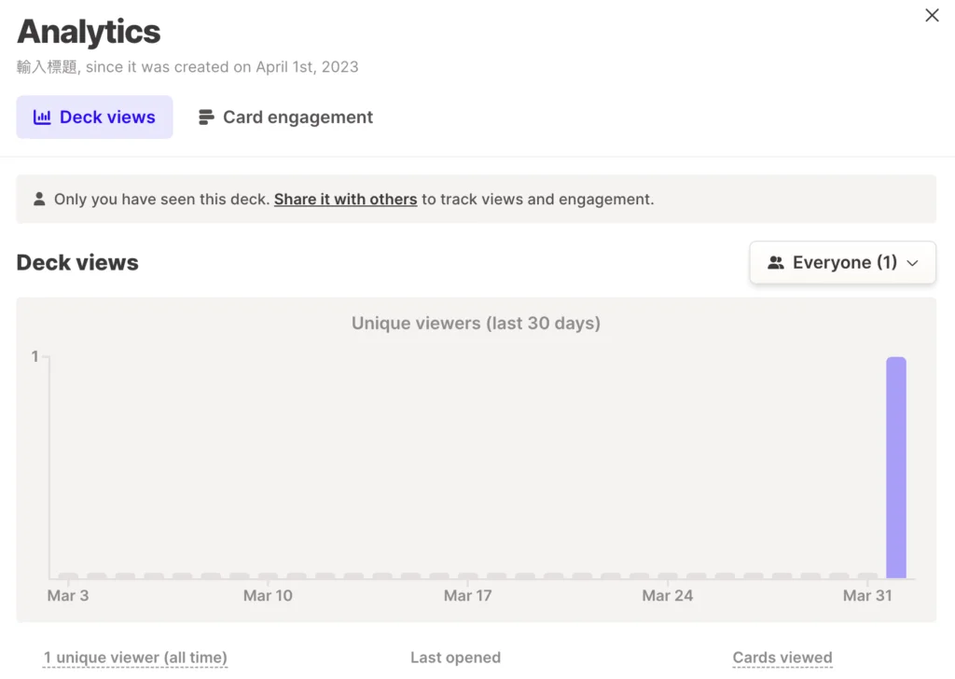
Task: Click the person icon in the info banner
Action: coord(39,199)
